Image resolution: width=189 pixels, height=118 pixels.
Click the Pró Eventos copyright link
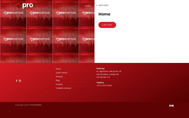pos(36,105)
